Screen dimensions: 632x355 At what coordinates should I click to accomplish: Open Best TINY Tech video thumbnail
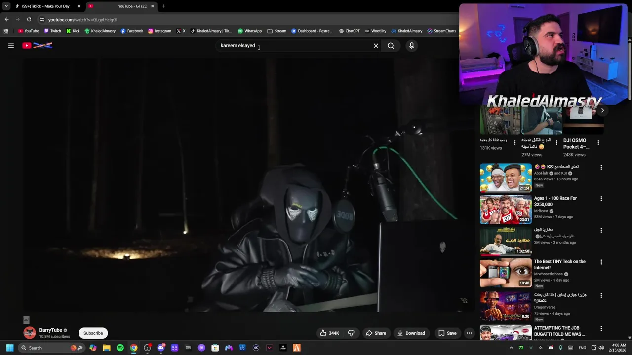[x=506, y=273]
